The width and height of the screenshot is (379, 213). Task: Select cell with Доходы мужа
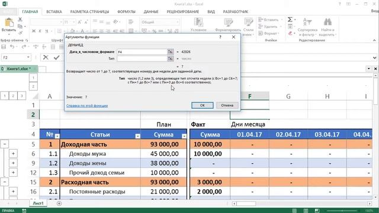click(x=100, y=154)
